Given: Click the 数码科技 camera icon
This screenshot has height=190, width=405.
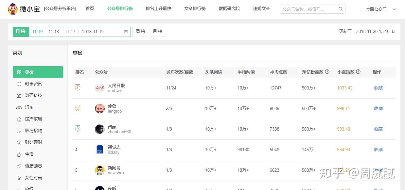Looking at the screenshot, I should point(19,96).
